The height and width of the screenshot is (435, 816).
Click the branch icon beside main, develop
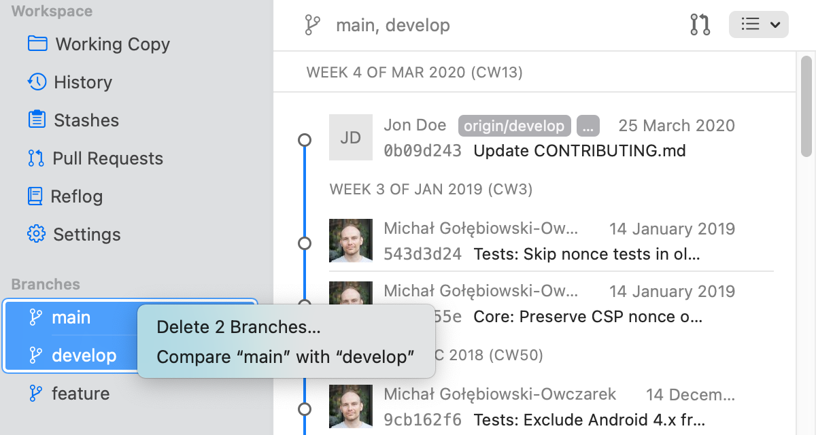(312, 26)
